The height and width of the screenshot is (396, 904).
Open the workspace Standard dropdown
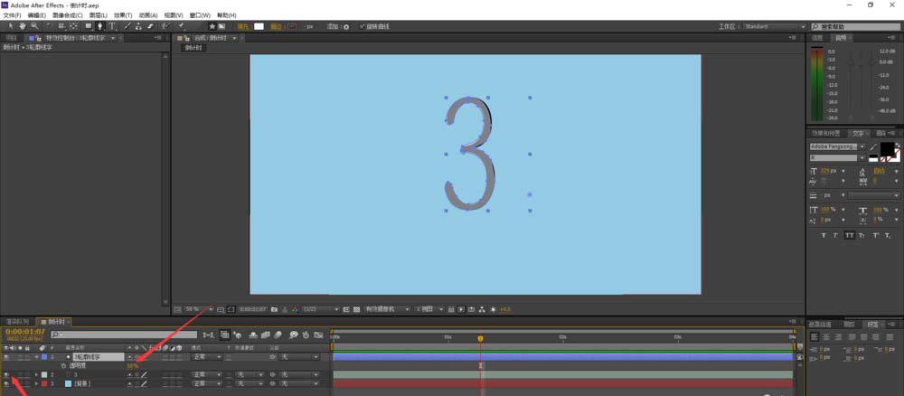pos(775,26)
